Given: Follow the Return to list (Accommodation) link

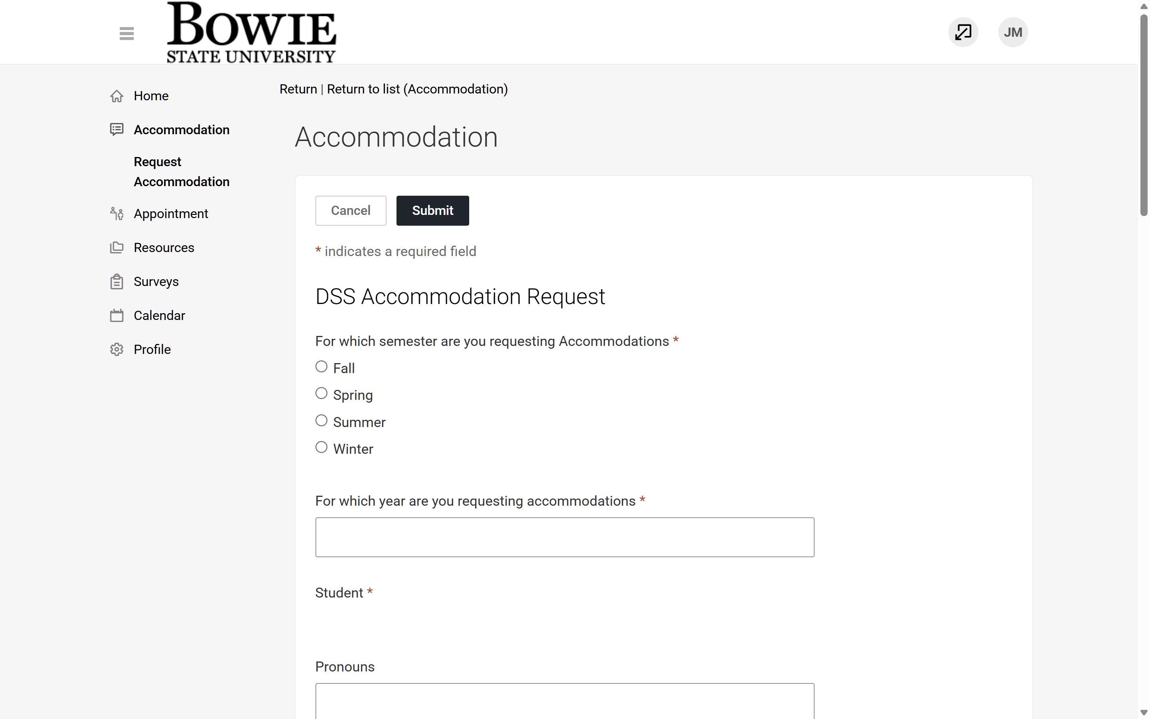Looking at the screenshot, I should [x=417, y=89].
